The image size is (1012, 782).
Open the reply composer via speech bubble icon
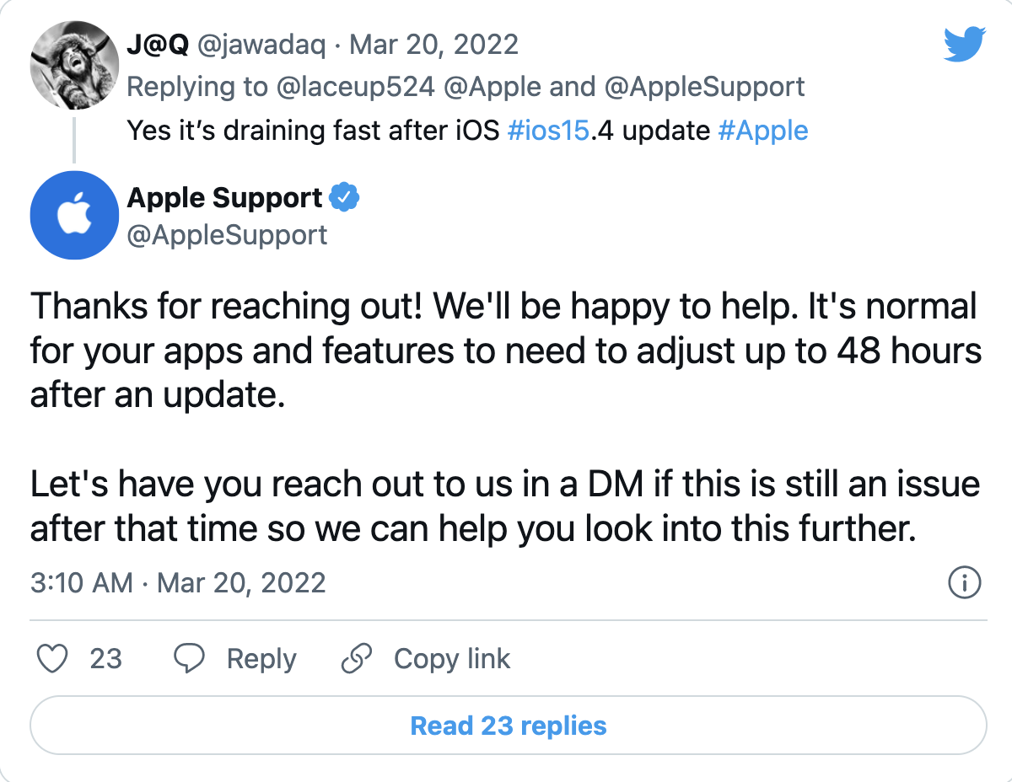point(190,658)
